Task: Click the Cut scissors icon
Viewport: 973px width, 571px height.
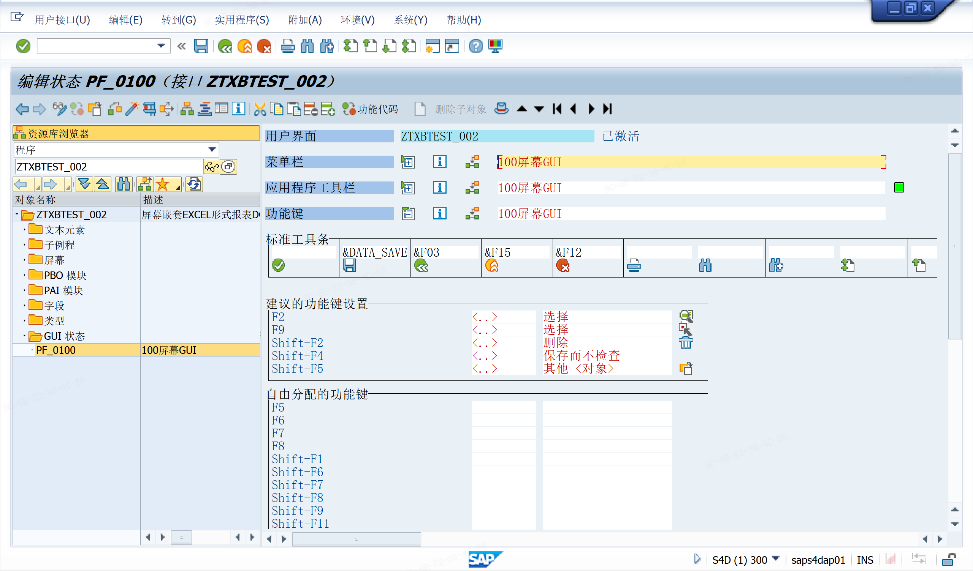Action: click(260, 109)
